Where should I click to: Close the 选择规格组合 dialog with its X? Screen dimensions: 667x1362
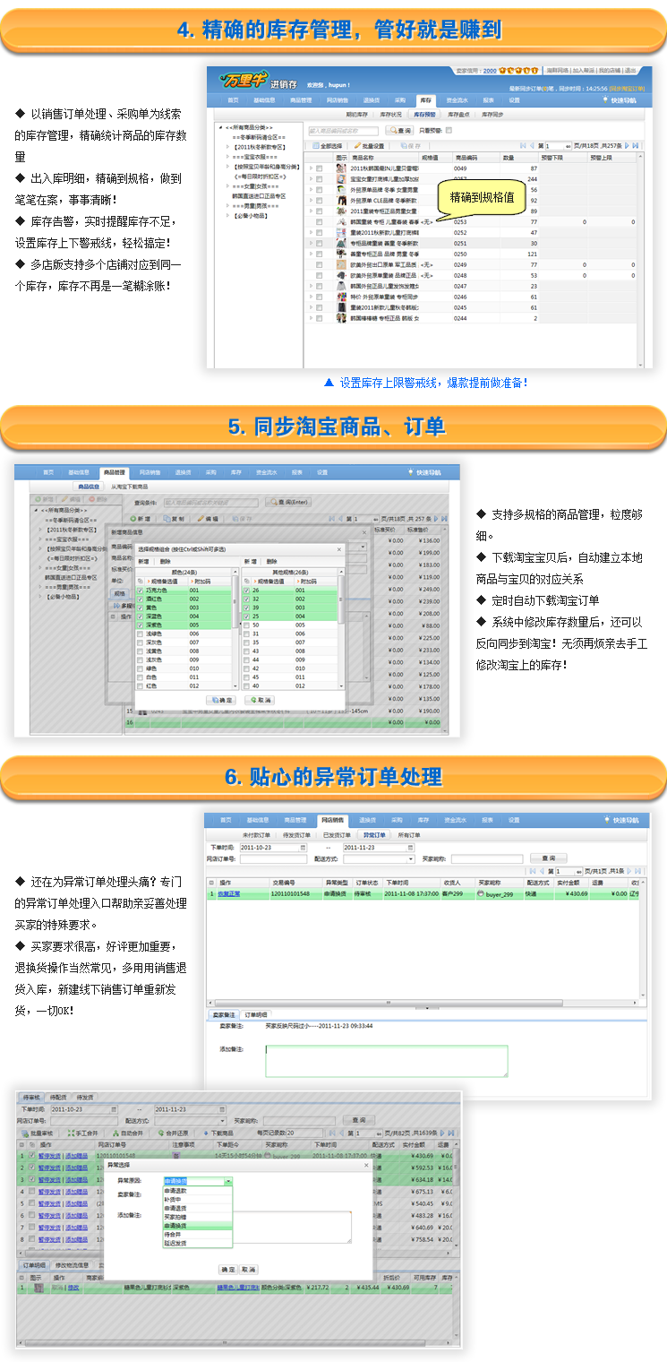(338, 547)
